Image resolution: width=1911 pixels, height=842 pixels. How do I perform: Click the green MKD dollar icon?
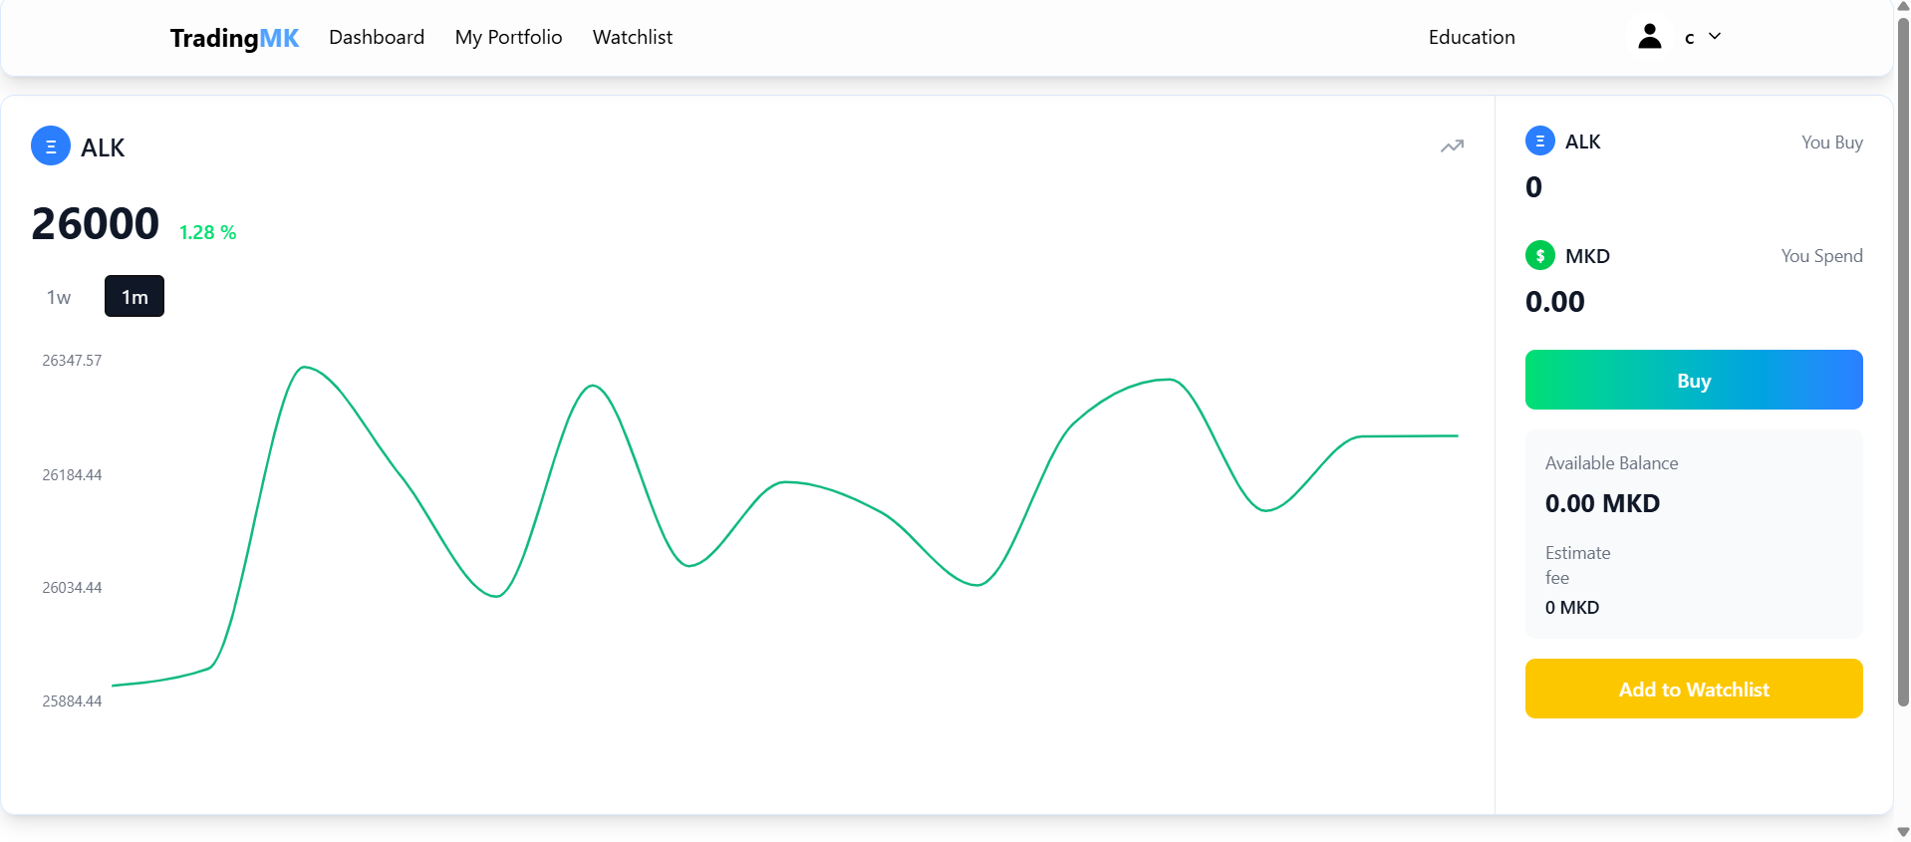[1539, 256]
